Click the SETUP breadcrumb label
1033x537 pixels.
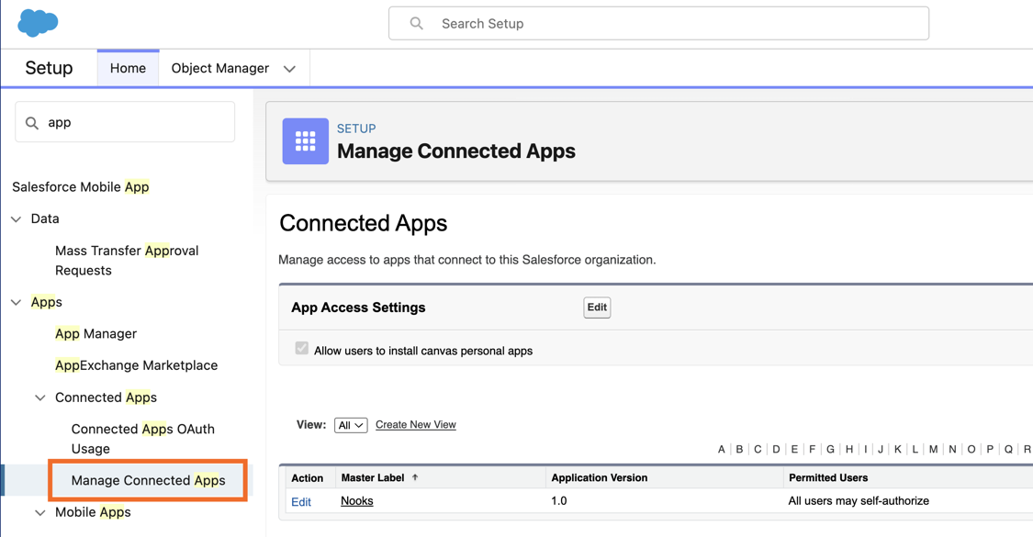point(356,129)
